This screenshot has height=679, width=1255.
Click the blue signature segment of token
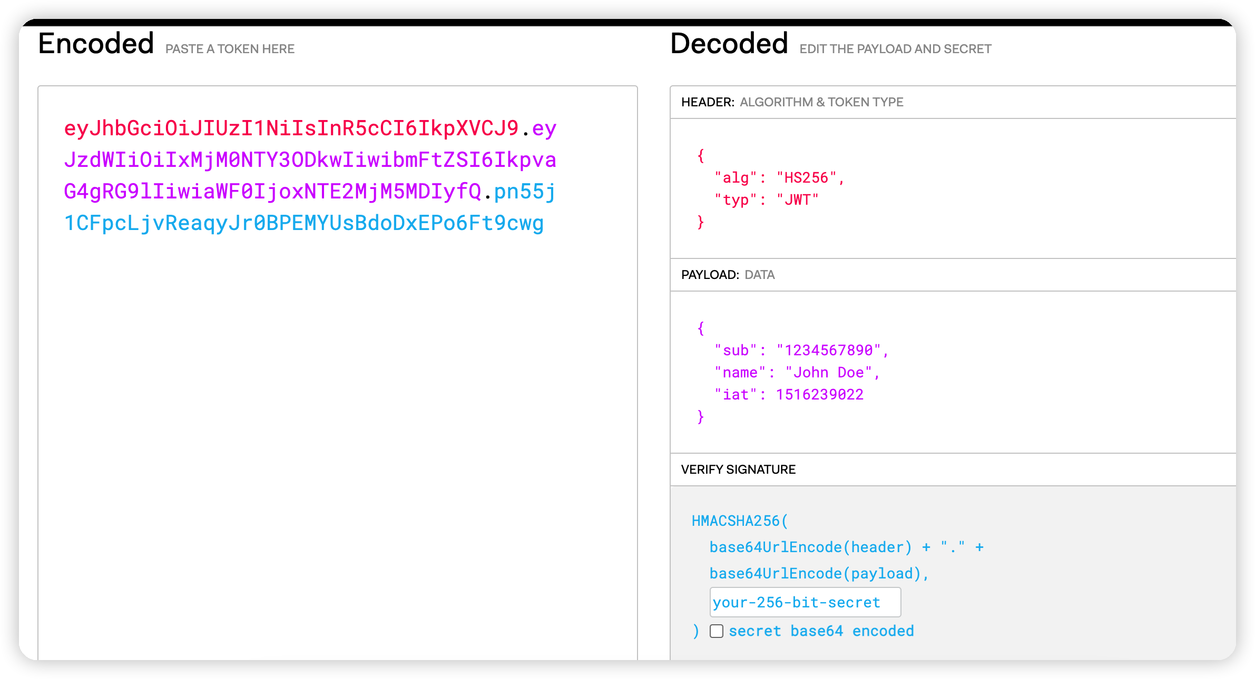click(303, 223)
